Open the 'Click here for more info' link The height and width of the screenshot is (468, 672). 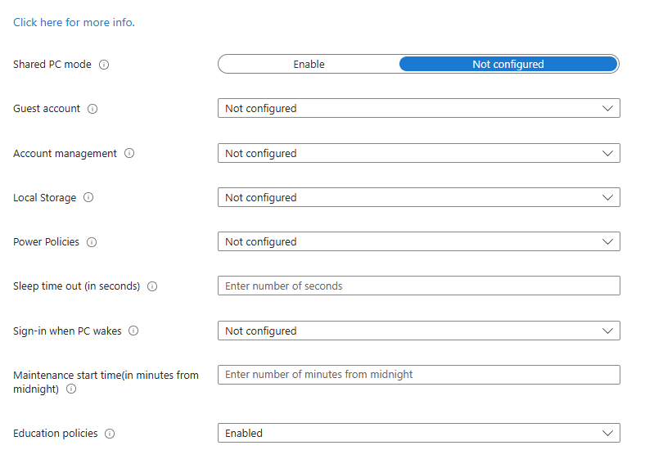[x=74, y=22]
